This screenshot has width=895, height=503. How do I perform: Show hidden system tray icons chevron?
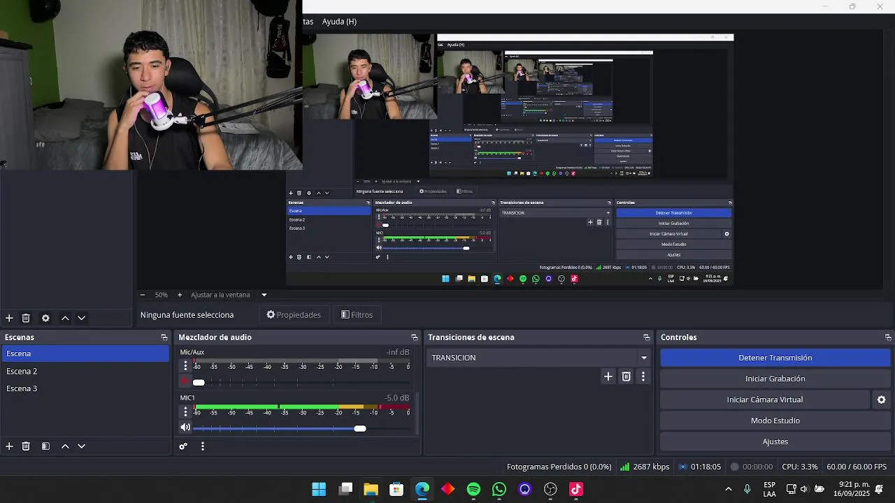click(x=729, y=489)
